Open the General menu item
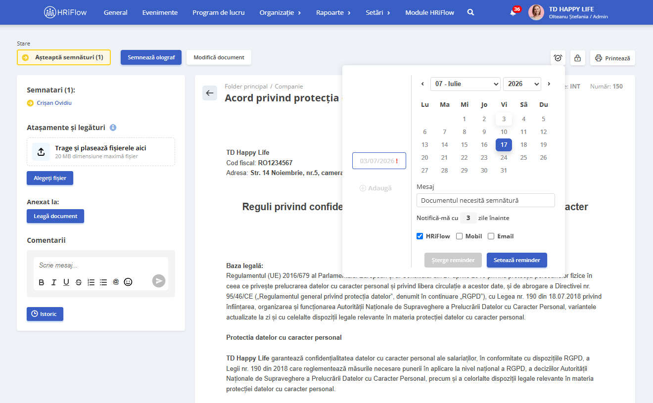The height and width of the screenshot is (403, 653). click(x=115, y=12)
